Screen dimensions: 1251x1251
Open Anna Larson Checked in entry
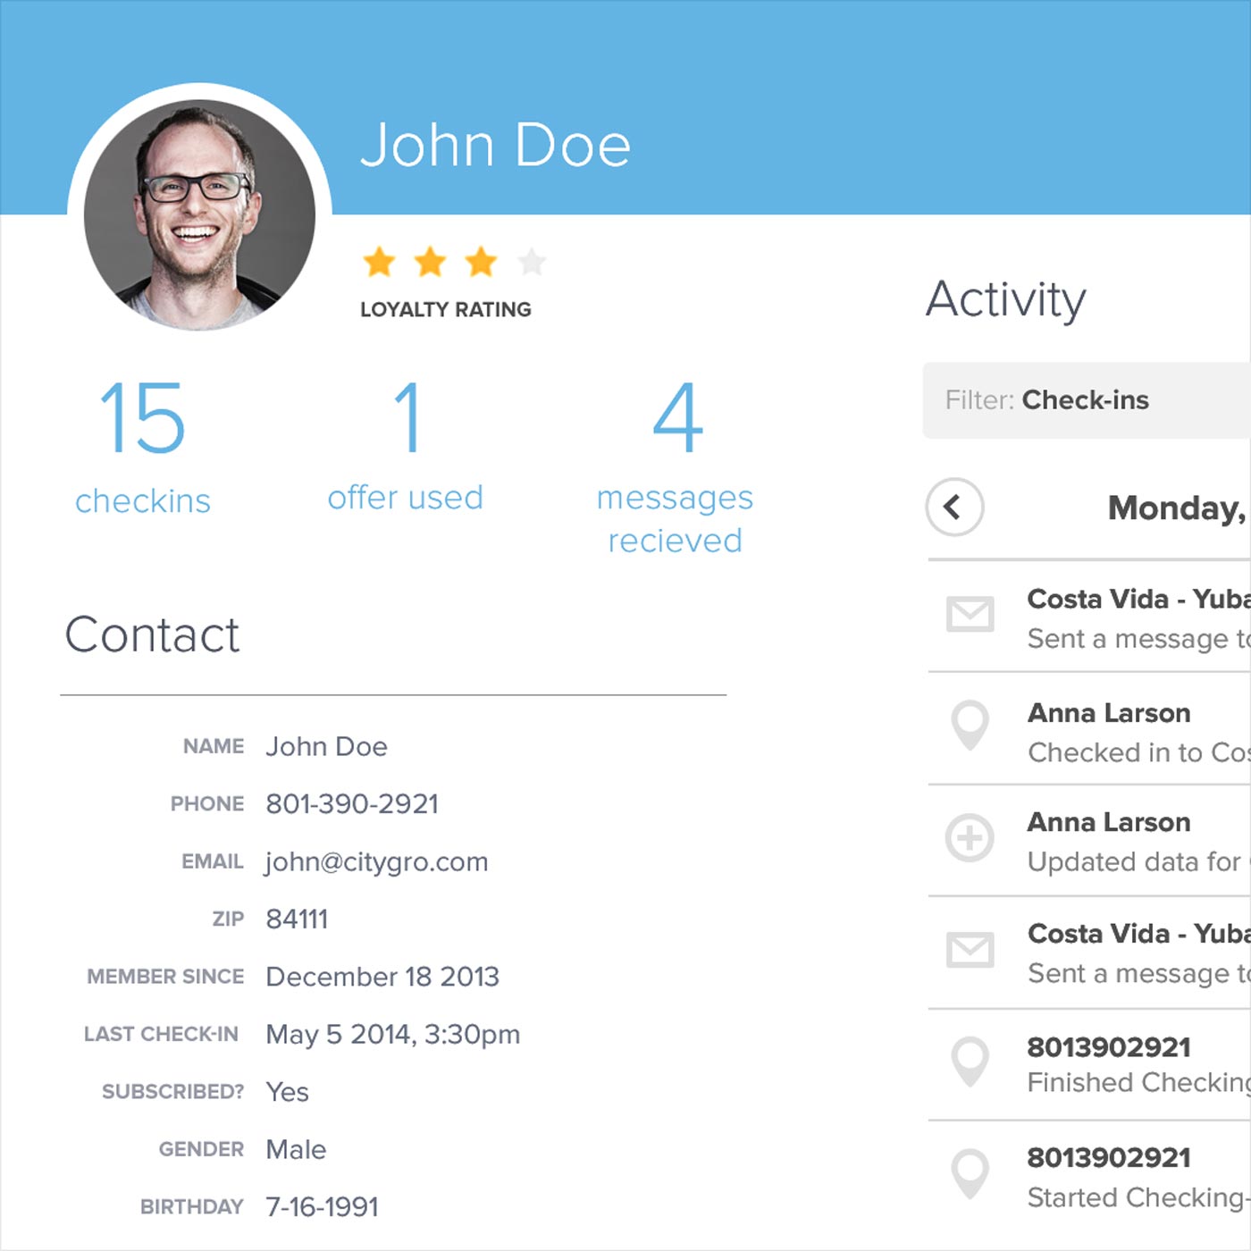(x=1089, y=729)
